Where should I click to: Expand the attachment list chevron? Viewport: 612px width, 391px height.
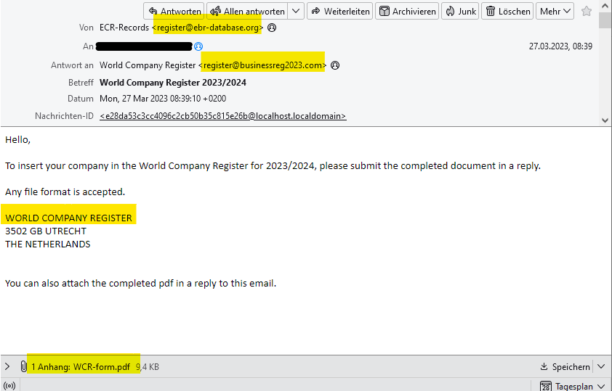point(8,367)
